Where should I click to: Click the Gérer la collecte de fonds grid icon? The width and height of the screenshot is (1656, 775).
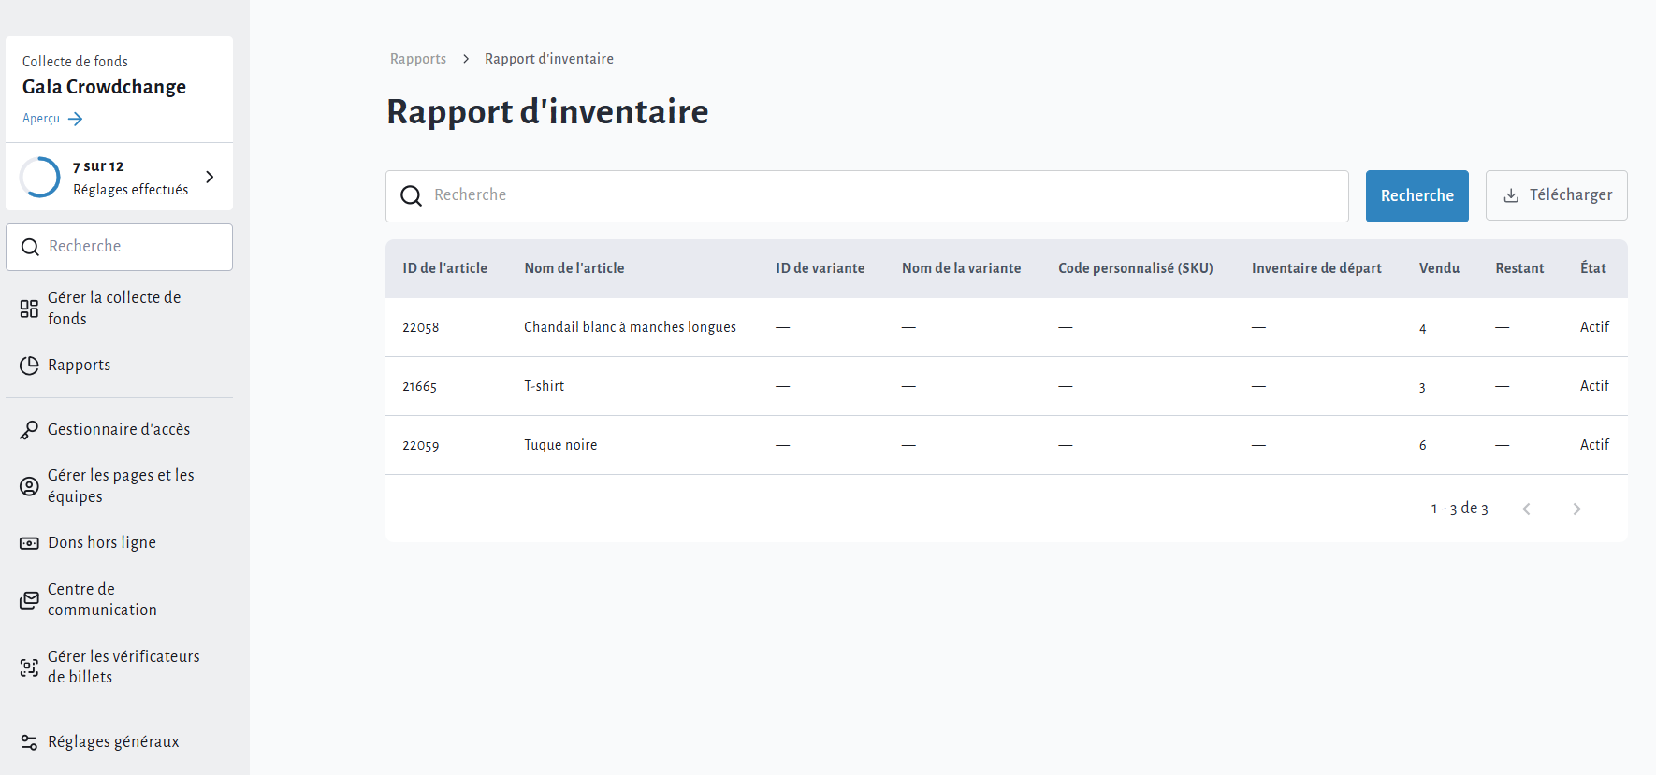point(29,309)
